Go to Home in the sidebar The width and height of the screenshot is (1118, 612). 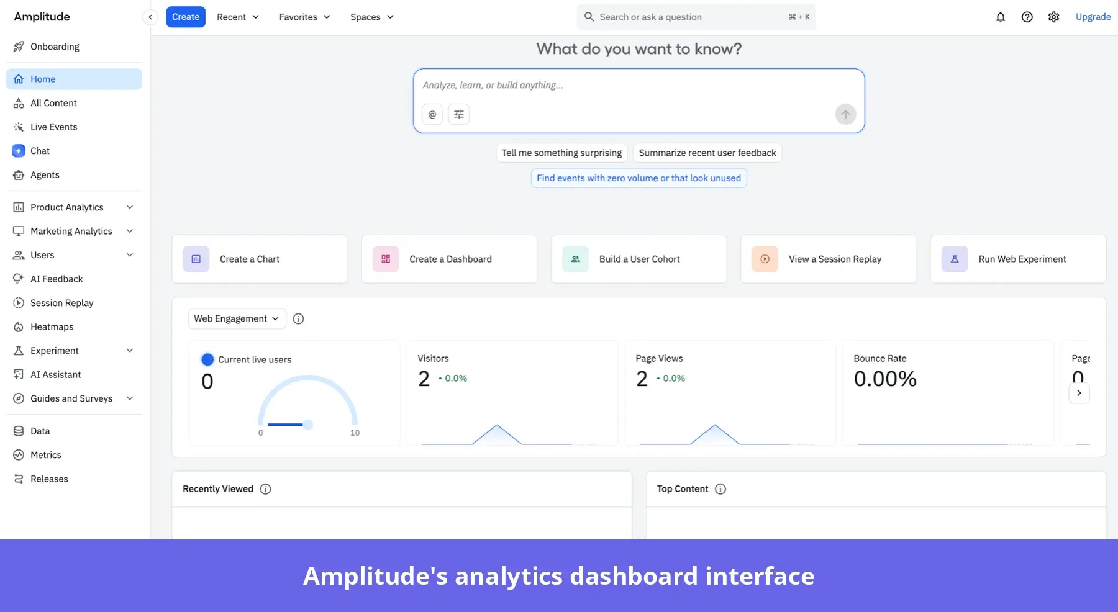[x=74, y=79]
